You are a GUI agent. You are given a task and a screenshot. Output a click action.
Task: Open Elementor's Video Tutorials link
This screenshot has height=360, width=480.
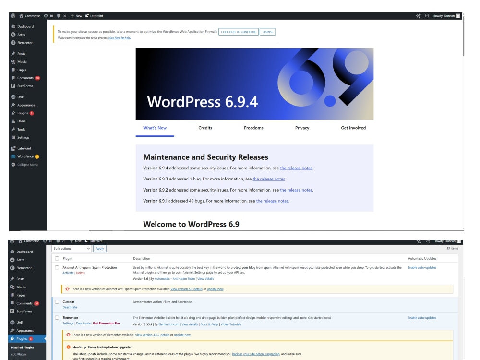pyautogui.click(x=231, y=324)
